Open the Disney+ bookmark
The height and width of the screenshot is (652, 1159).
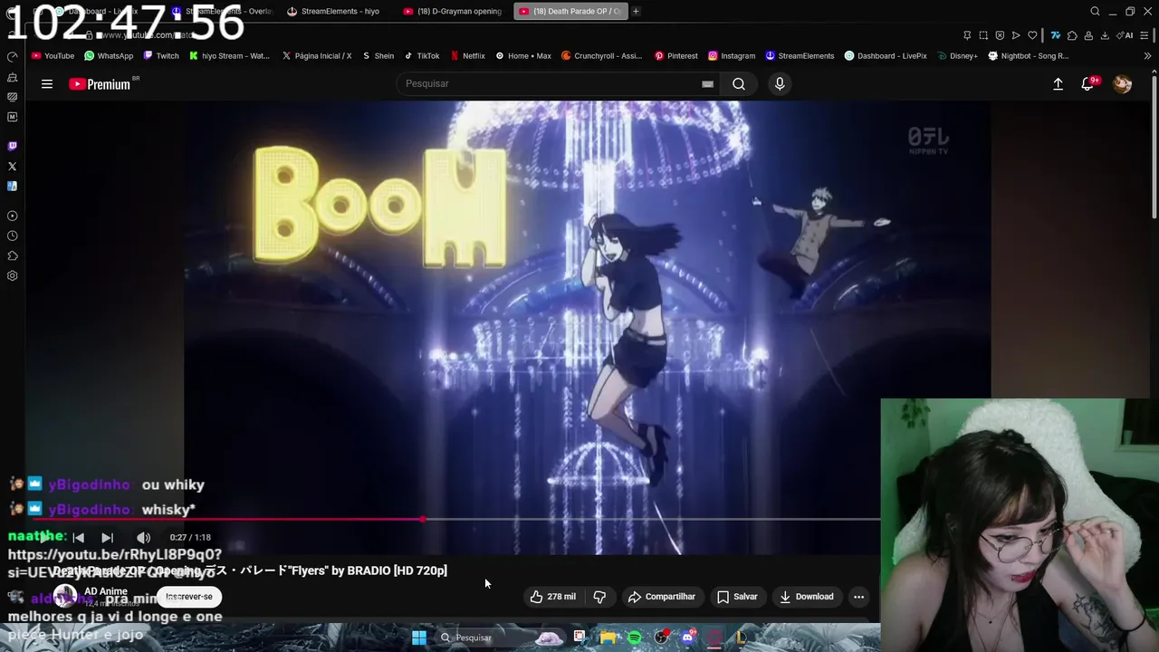click(x=957, y=56)
